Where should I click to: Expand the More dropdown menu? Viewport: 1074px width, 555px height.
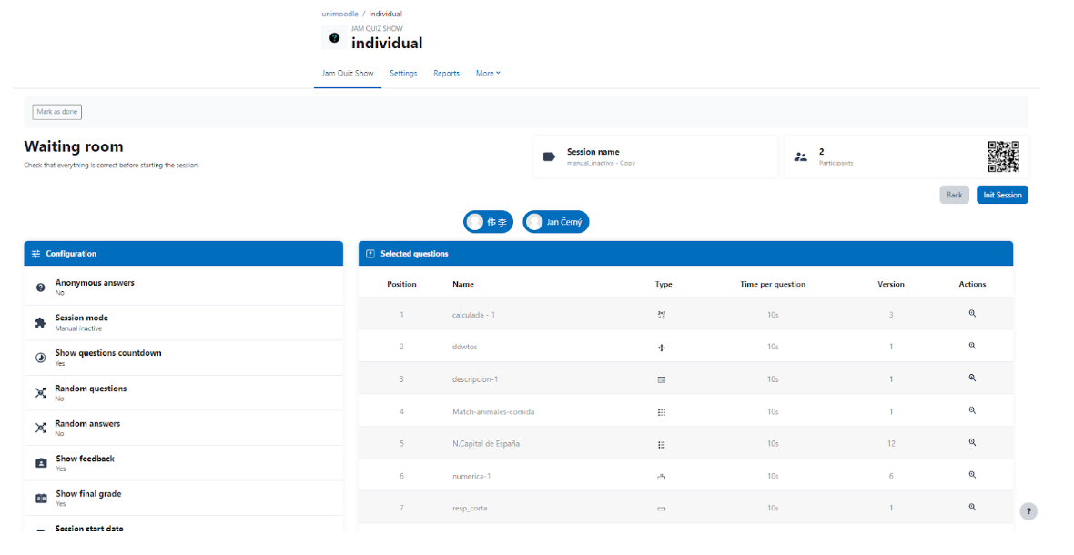coord(488,73)
